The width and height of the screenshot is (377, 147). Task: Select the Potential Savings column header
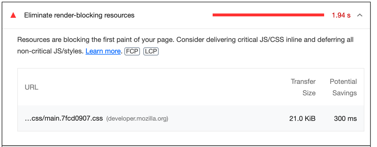(x=343, y=87)
